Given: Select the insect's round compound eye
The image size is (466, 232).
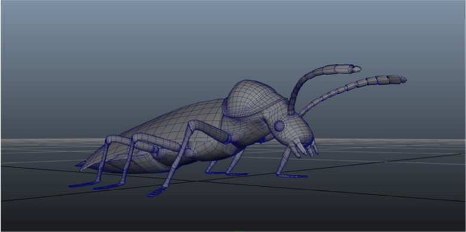Looking at the screenshot, I should (x=279, y=126).
